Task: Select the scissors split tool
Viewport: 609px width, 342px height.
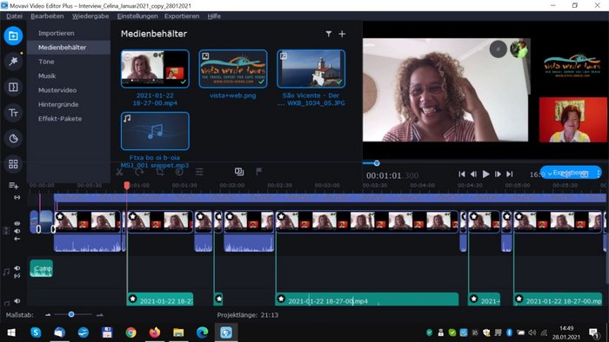Action: click(120, 172)
